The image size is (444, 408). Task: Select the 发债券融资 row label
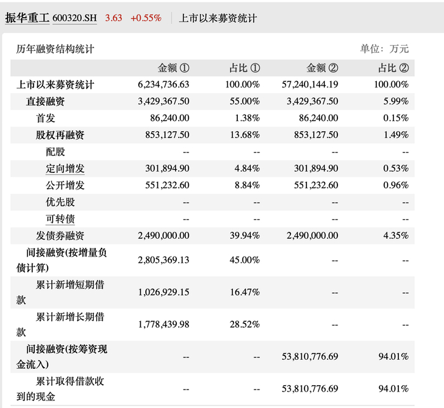(x=60, y=236)
